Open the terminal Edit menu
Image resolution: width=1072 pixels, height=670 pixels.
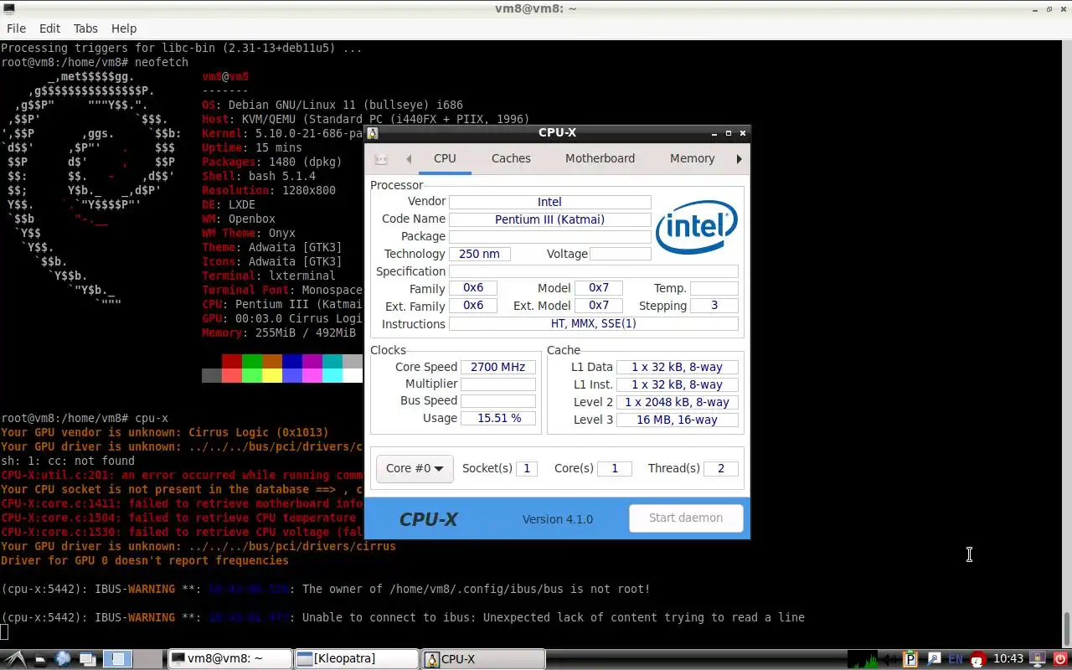pyautogui.click(x=49, y=28)
